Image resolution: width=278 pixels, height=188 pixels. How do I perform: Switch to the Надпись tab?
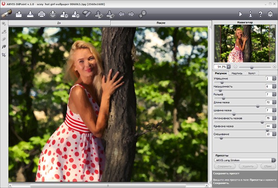(x=237, y=73)
